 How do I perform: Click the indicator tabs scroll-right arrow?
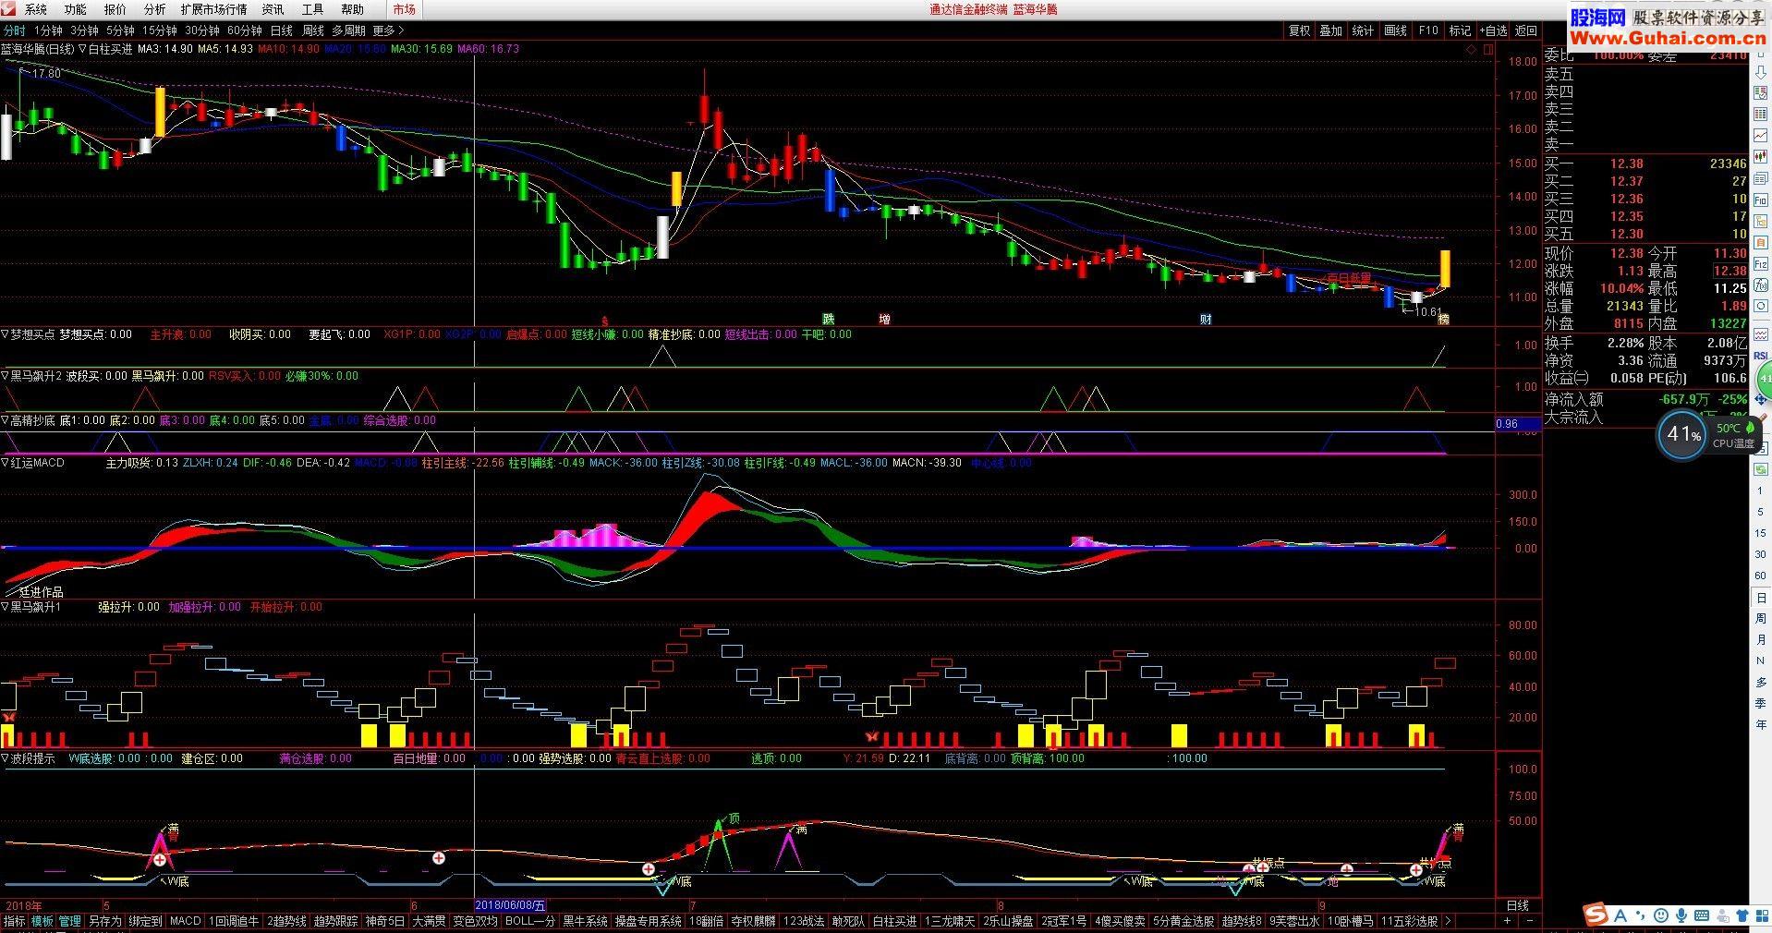tap(1448, 921)
